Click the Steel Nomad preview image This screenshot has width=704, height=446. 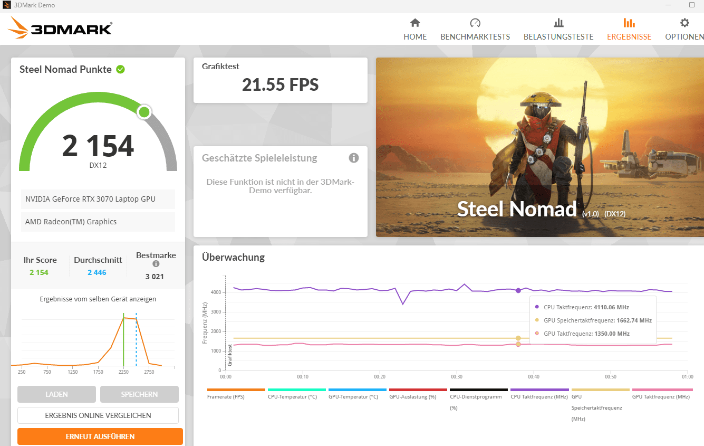click(x=540, y=147)
